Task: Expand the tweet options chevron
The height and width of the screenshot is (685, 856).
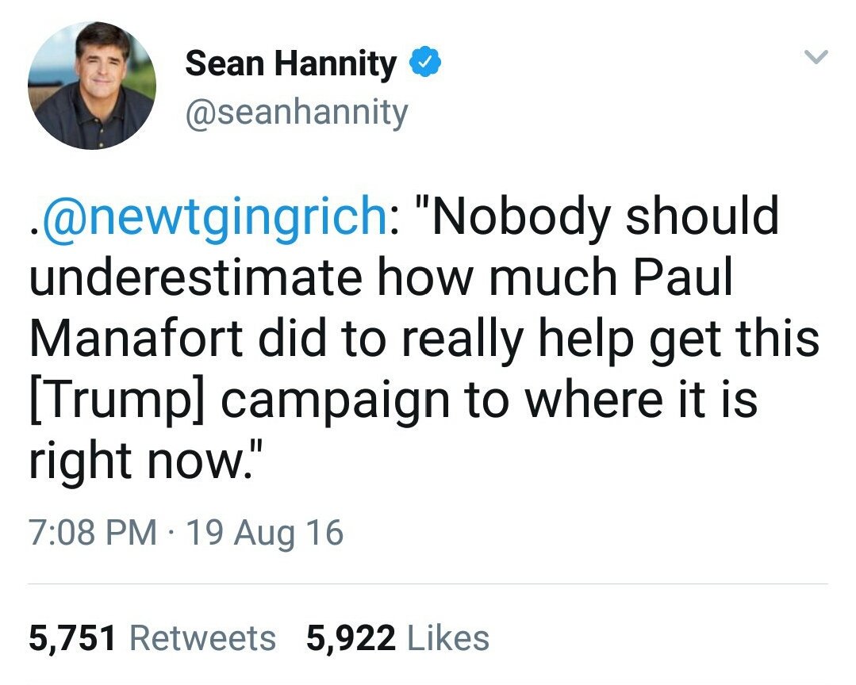Action: [x=816, y=57]
